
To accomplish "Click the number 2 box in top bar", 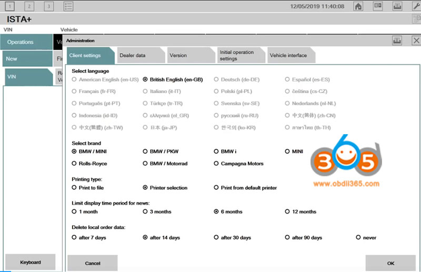I will [29, 6].
